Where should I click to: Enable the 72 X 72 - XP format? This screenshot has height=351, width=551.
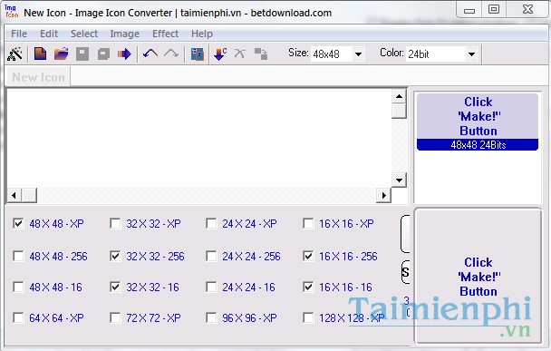point(115,317)
